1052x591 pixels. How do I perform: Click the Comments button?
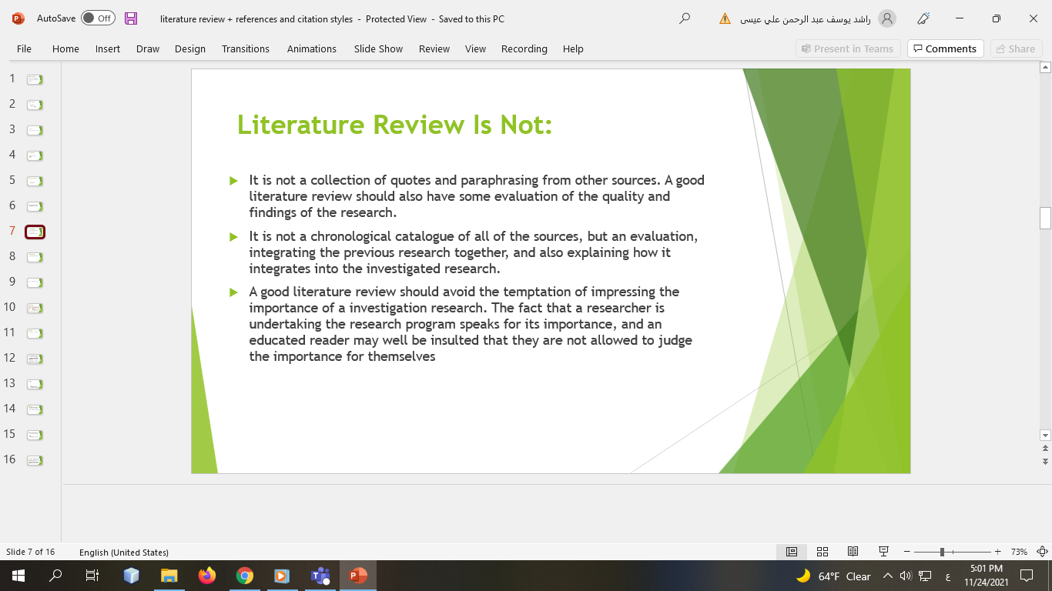tap(945, 48)
